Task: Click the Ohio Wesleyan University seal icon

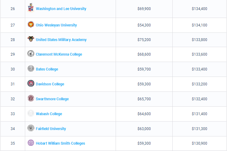Action: tap(31, 25)
